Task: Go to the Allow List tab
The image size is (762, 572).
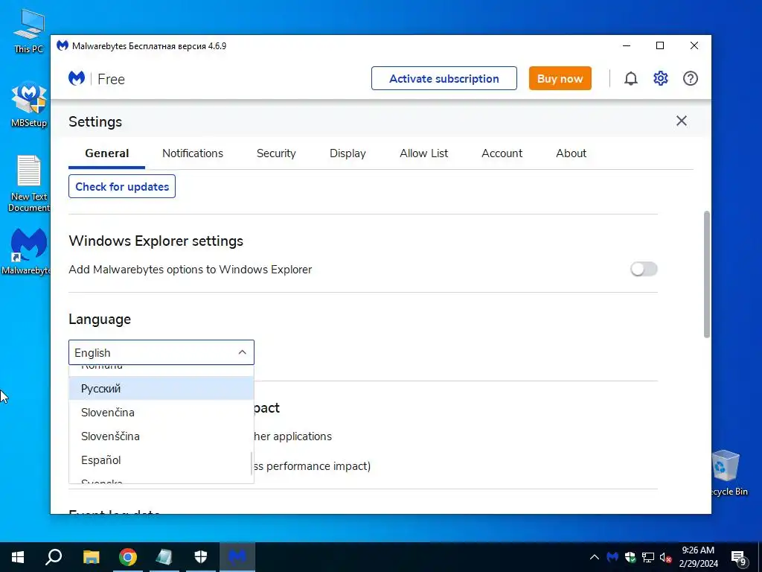Action: pos(423,153)
